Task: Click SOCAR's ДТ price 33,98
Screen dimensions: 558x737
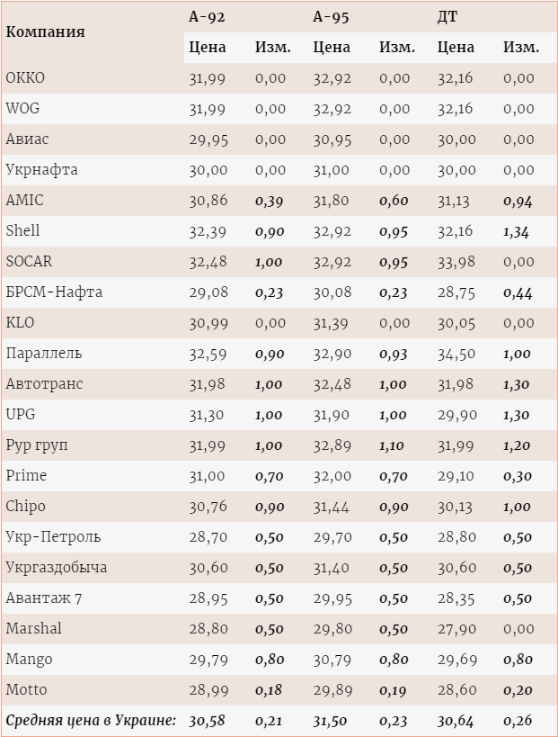Action: click(456, 262)
